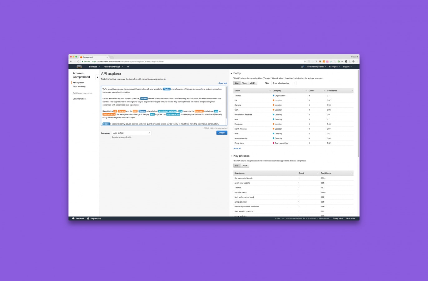The width and height of the screenshot is (428, 281).
Task: Switch the Entity view to JSON
Action: tap(253, 83)
